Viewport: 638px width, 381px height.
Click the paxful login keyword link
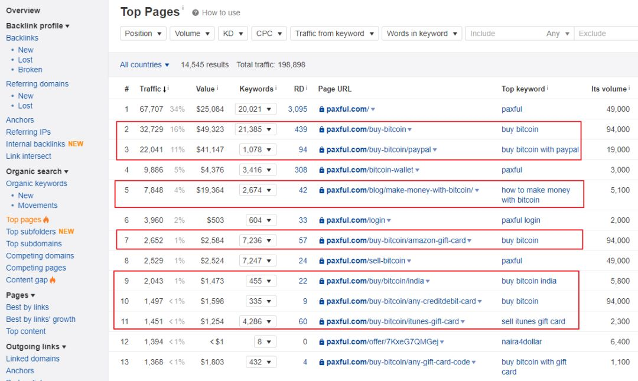tap(521, 220)
